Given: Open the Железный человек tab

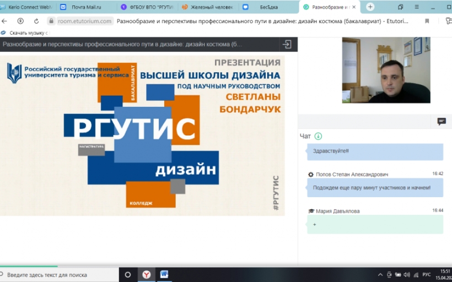Looking at the screenshot, I should pos(208,7).
